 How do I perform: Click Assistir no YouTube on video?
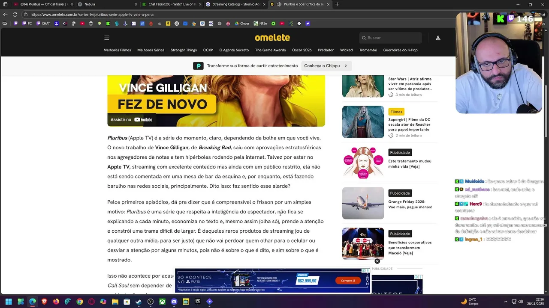point(131,120)
